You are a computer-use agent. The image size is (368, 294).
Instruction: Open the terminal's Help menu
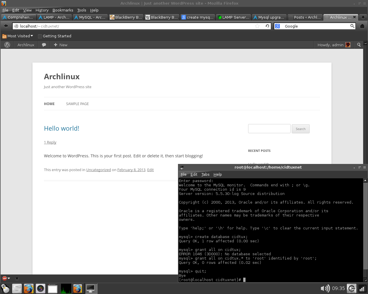(x=218, y=174)
